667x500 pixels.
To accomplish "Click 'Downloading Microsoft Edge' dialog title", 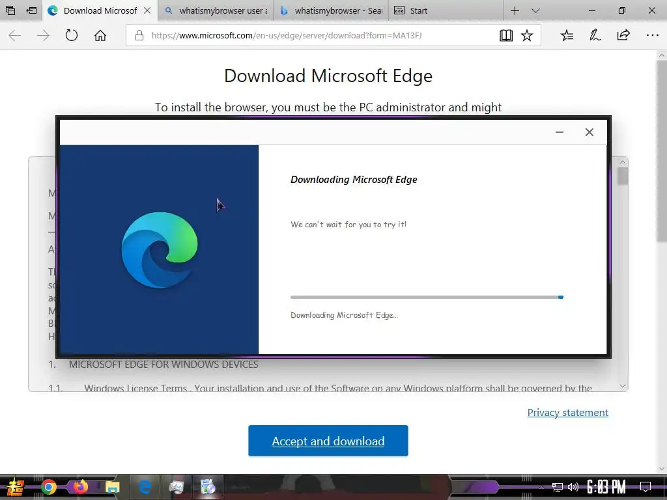I will 354,180.
